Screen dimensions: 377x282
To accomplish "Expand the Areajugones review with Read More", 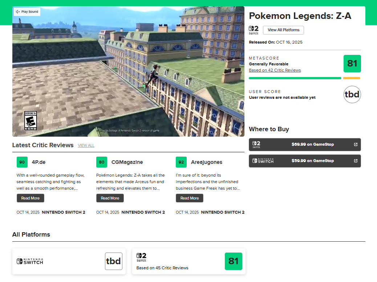I will coord(190,198).
